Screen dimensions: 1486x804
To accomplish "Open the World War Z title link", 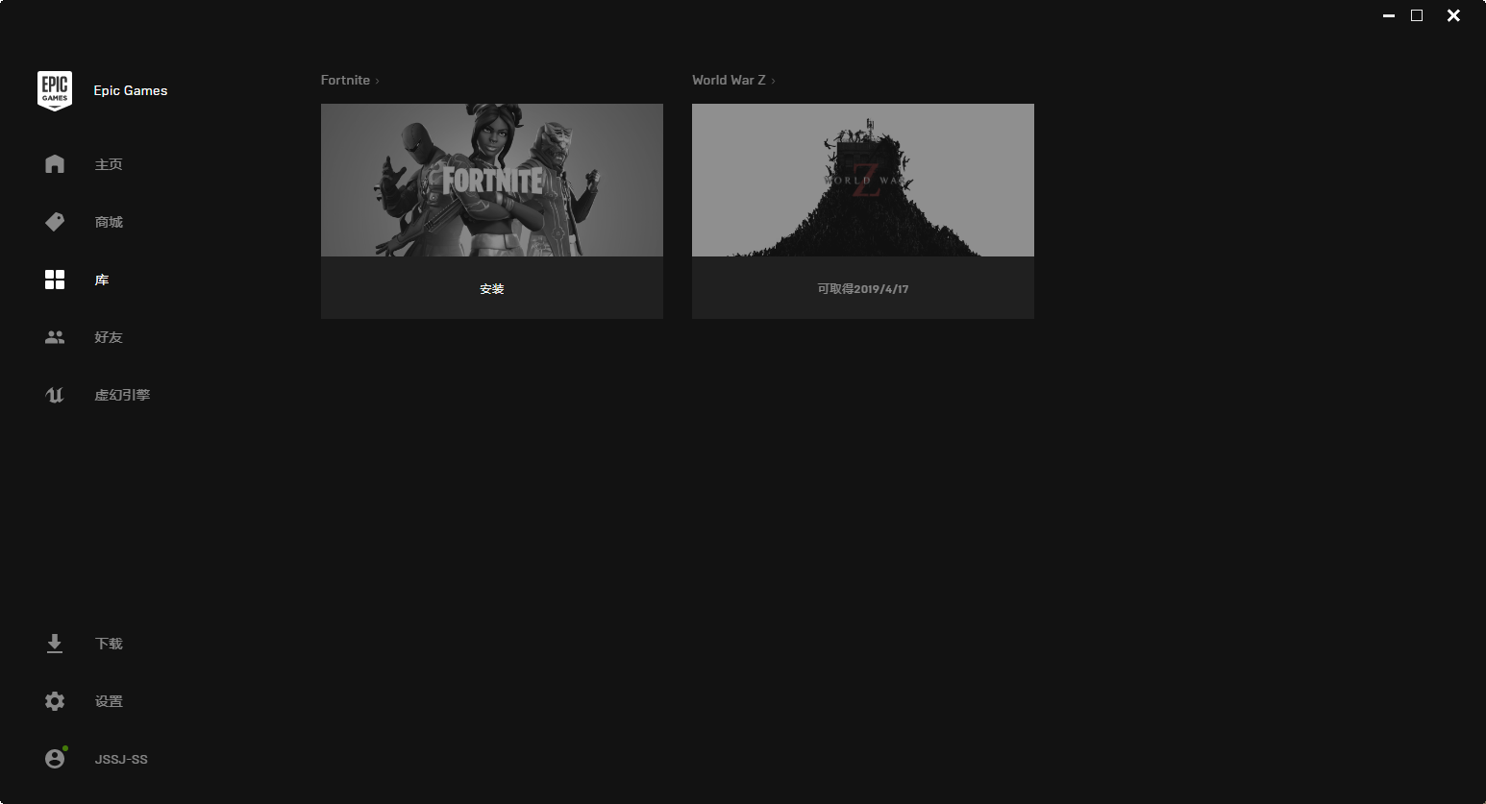I will [x=729, y=80].
